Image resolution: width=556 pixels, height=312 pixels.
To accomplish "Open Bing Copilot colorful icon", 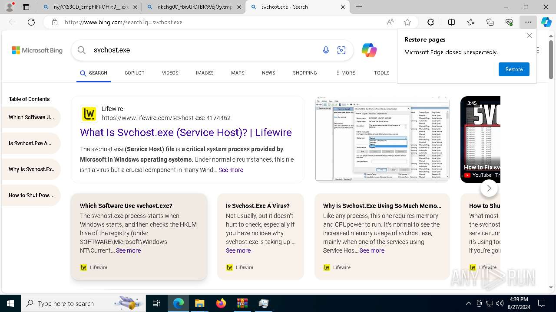I will (x=369, y=50).
